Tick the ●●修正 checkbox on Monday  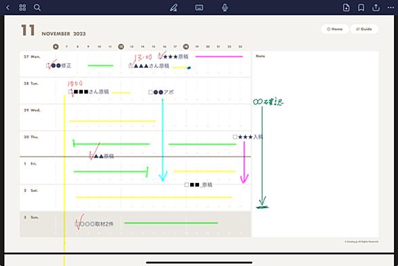pyautogui.click(x=48, y=65)
